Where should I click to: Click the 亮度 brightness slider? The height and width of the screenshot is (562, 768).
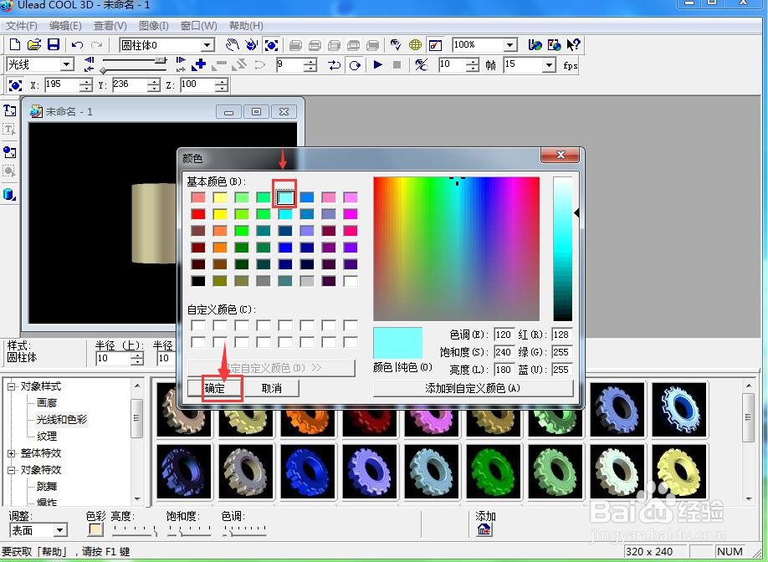[x=135, y=530]
